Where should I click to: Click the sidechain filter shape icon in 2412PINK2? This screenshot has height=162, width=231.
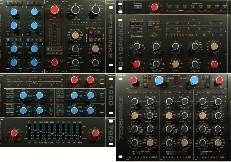click(150, 28)
